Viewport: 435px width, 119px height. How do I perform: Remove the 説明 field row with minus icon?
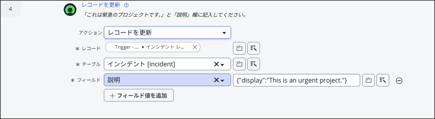399,81
